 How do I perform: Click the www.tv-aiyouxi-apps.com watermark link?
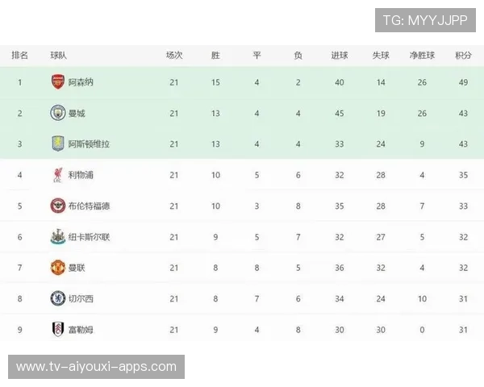[96, 367]
